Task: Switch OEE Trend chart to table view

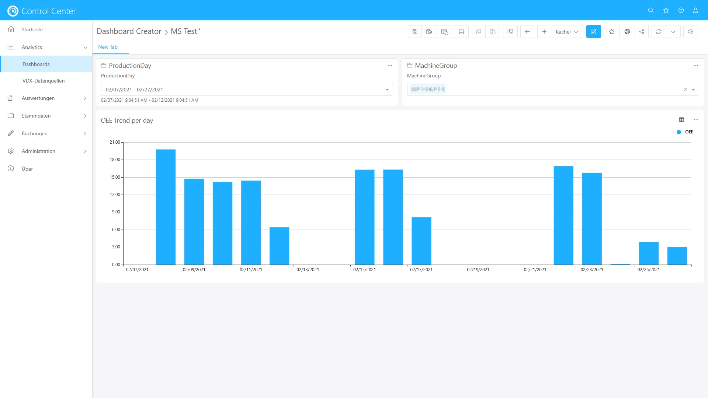Action: click(x=681, y=119)
